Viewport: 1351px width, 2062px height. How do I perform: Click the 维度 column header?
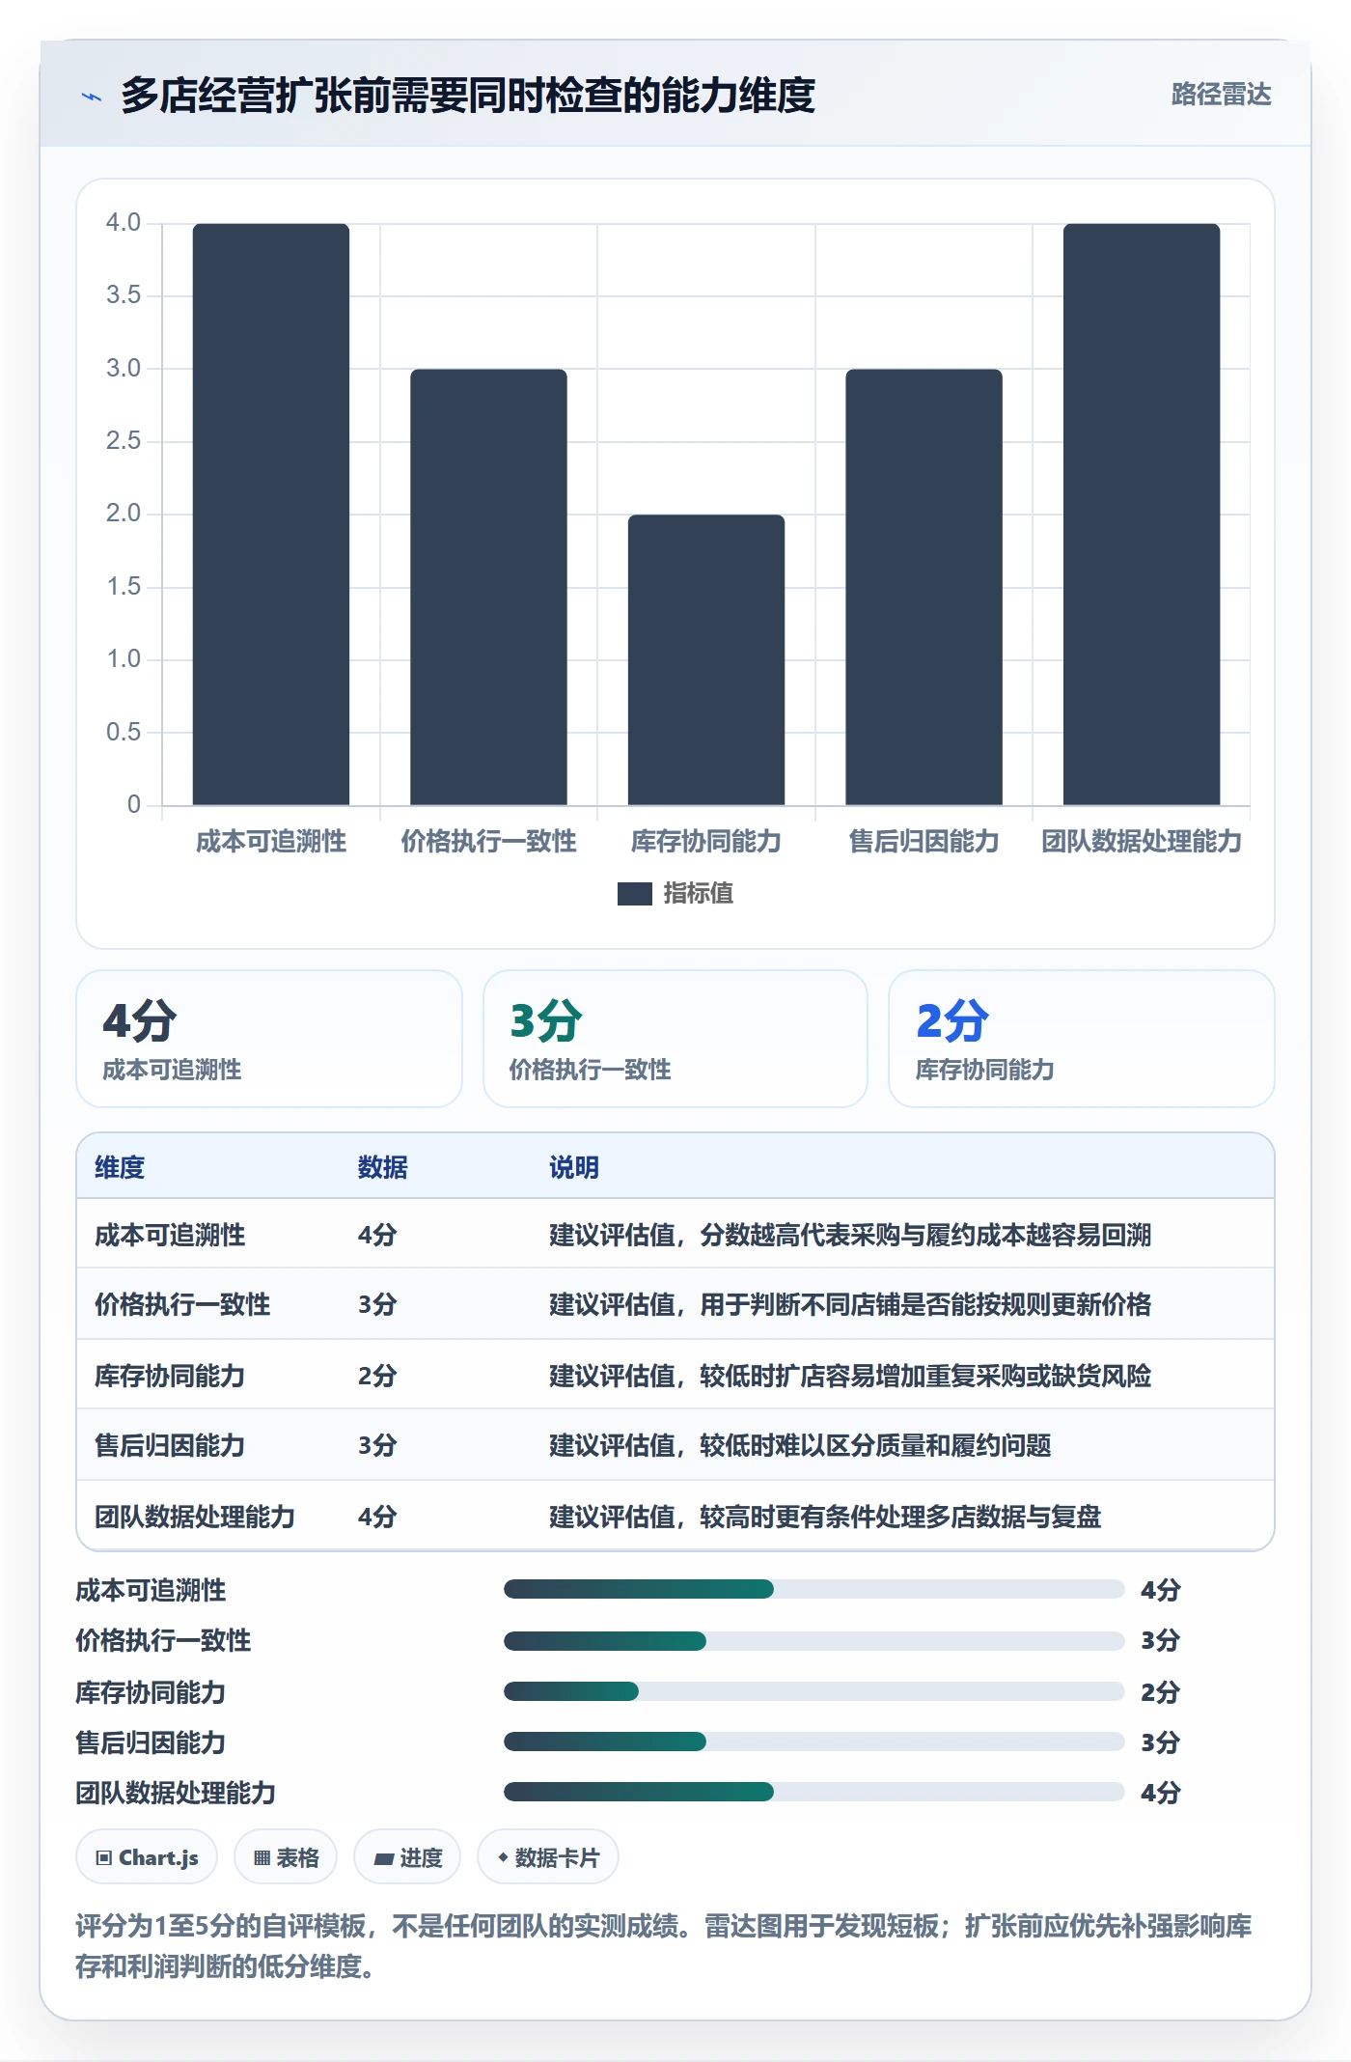[x=120, y=1167]
